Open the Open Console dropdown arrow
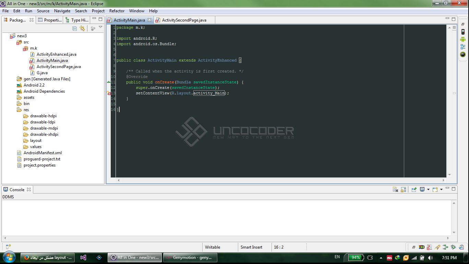The height and width of the screenshot is (264, 469). [x=441, y=189]
